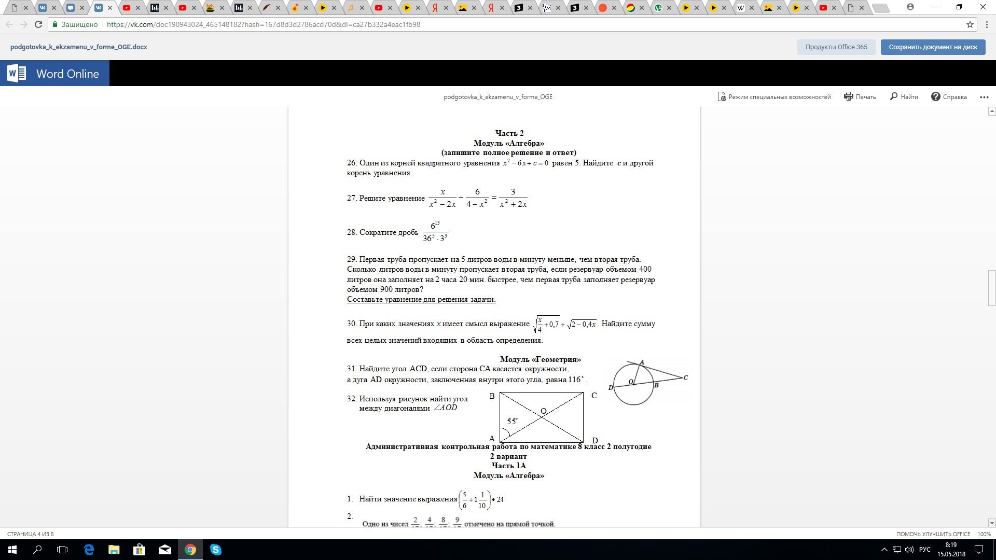Image resolution: width=996 pixels, height=560 pixels.
Task: Expand hidden system tray icons chevron
Action: pyautogui.click(x=884, y=550)
